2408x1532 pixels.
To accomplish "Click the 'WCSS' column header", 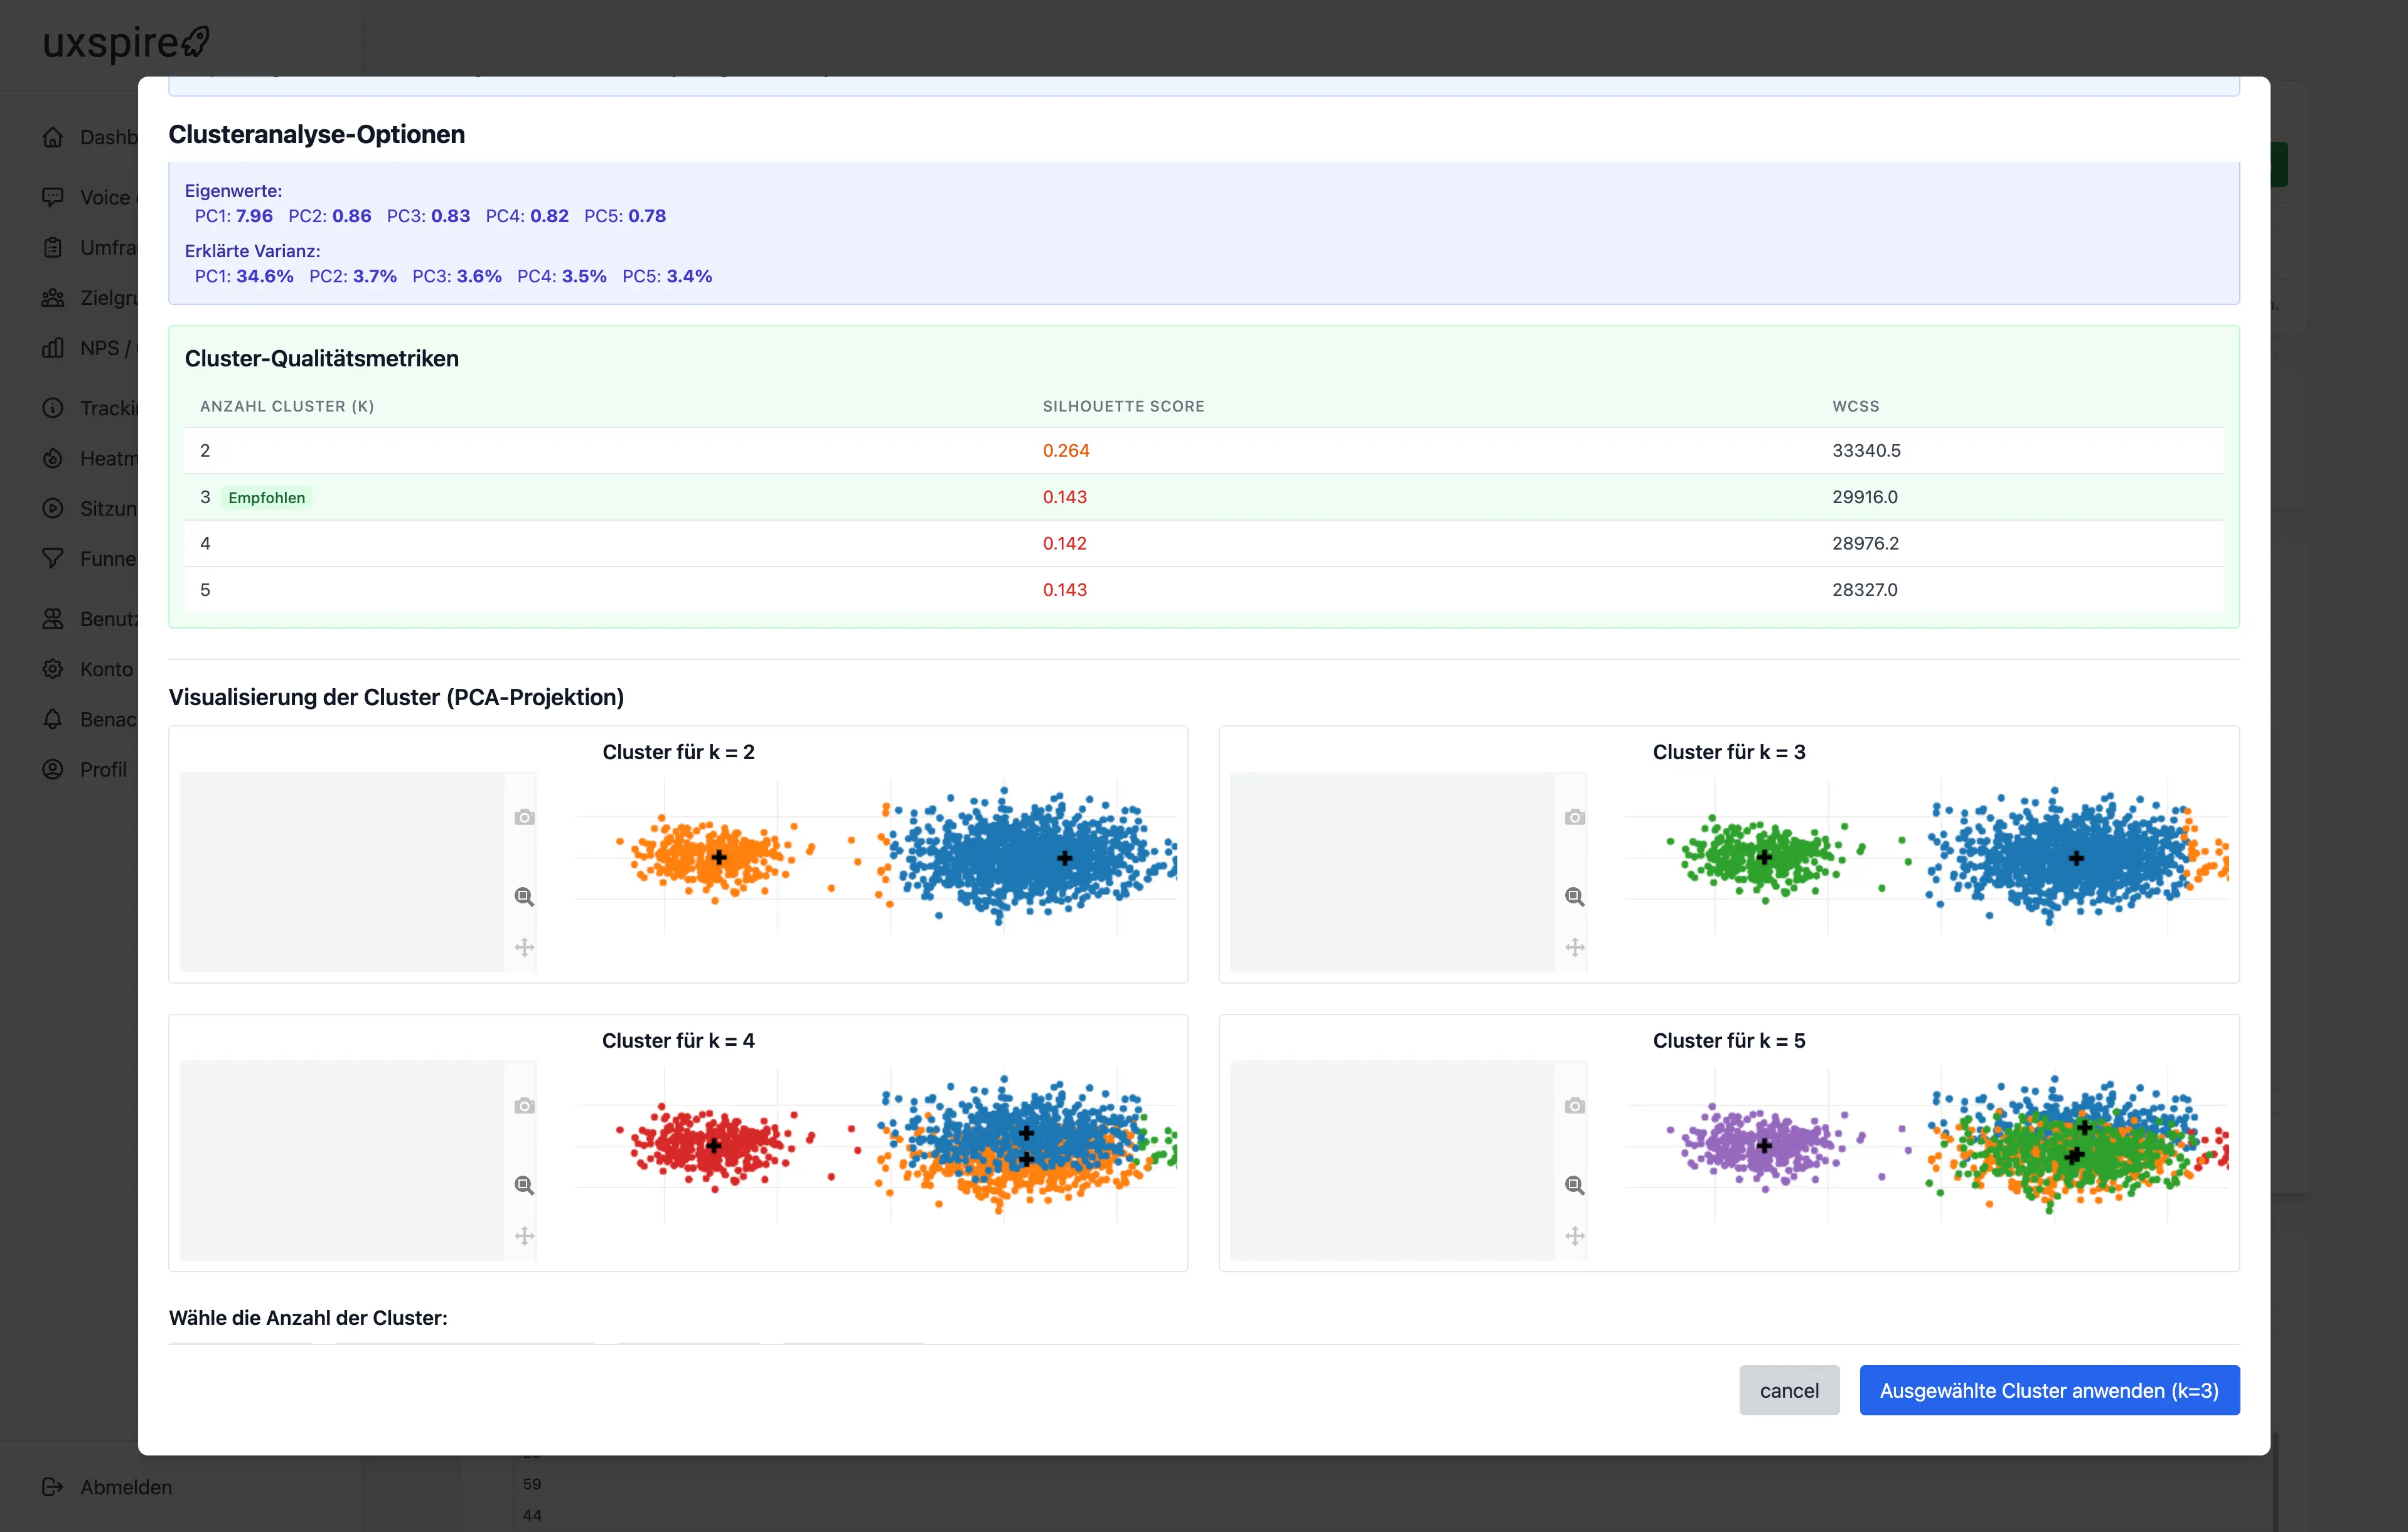I will [x=1855, y=406].
